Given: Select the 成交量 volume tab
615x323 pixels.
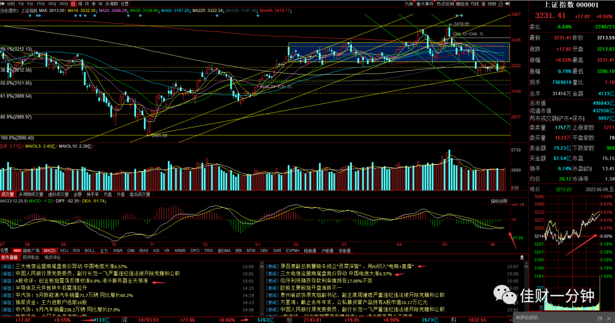Looking at the screenshot, I should (7, 194).
